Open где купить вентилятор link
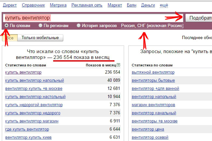 pos(27,129)
